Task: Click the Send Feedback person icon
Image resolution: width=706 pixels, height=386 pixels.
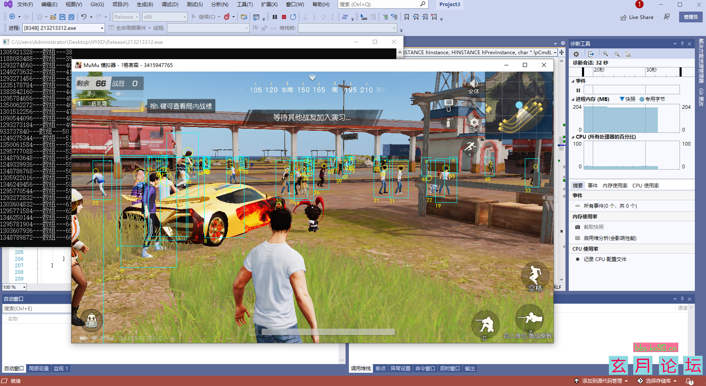Action: [x=667, y=17]
